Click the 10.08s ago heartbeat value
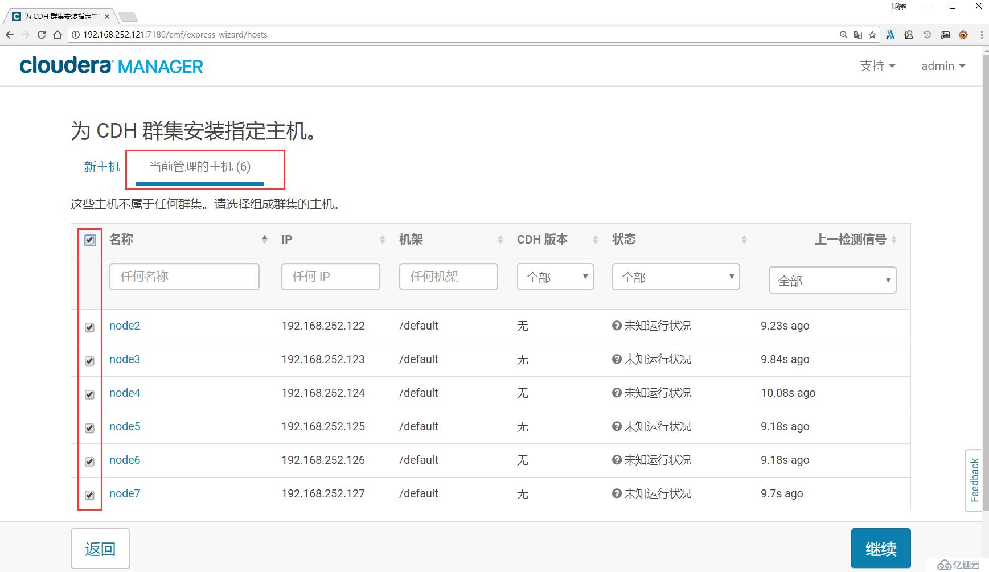The width and height of the screenshot is (989, 572). [x=788, y=393]
